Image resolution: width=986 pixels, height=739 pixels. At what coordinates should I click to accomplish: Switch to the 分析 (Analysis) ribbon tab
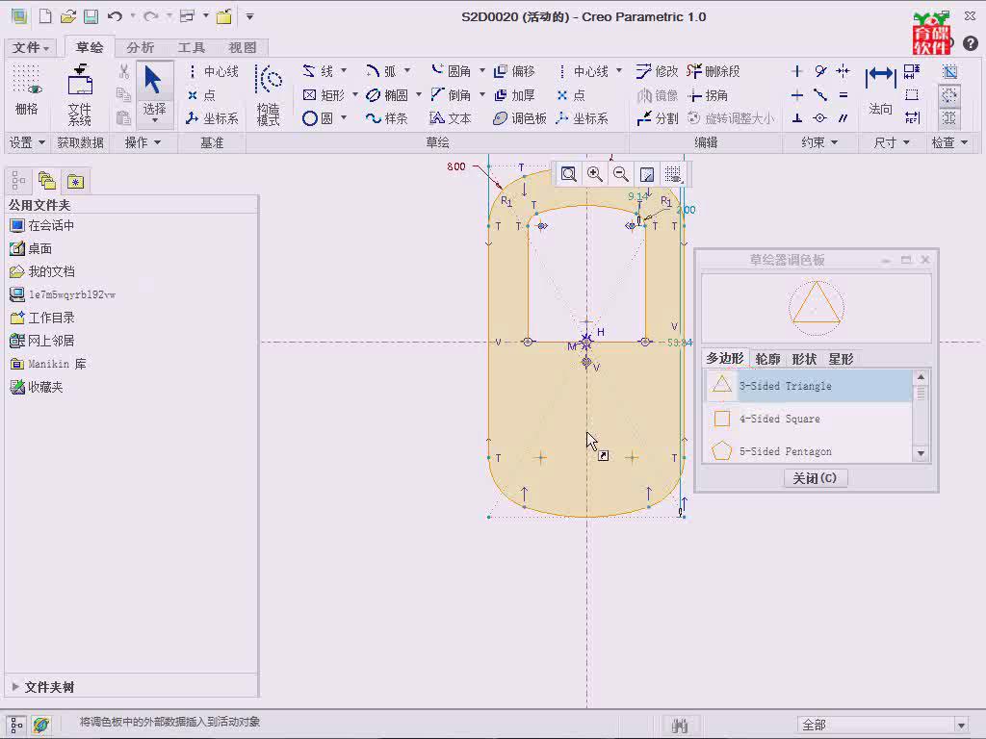(141, 48)
